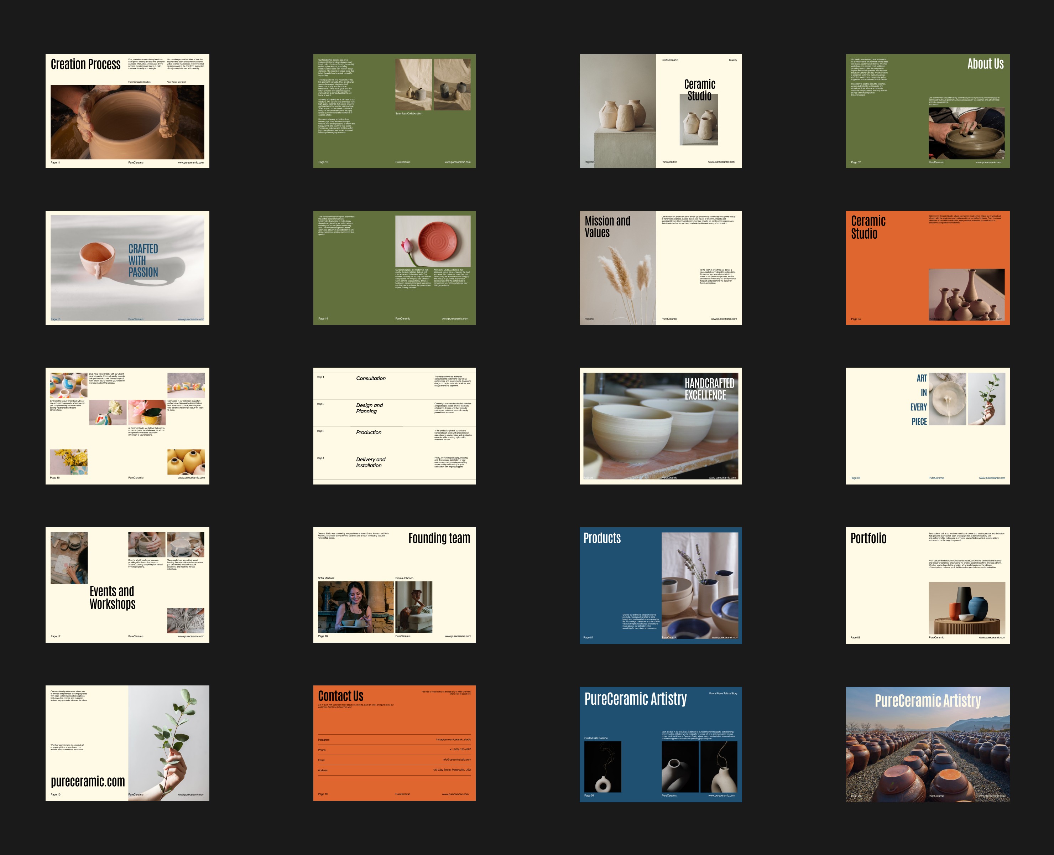Click the pureceramic.com plant page
Screen dimensions: 1054x855
127,743
